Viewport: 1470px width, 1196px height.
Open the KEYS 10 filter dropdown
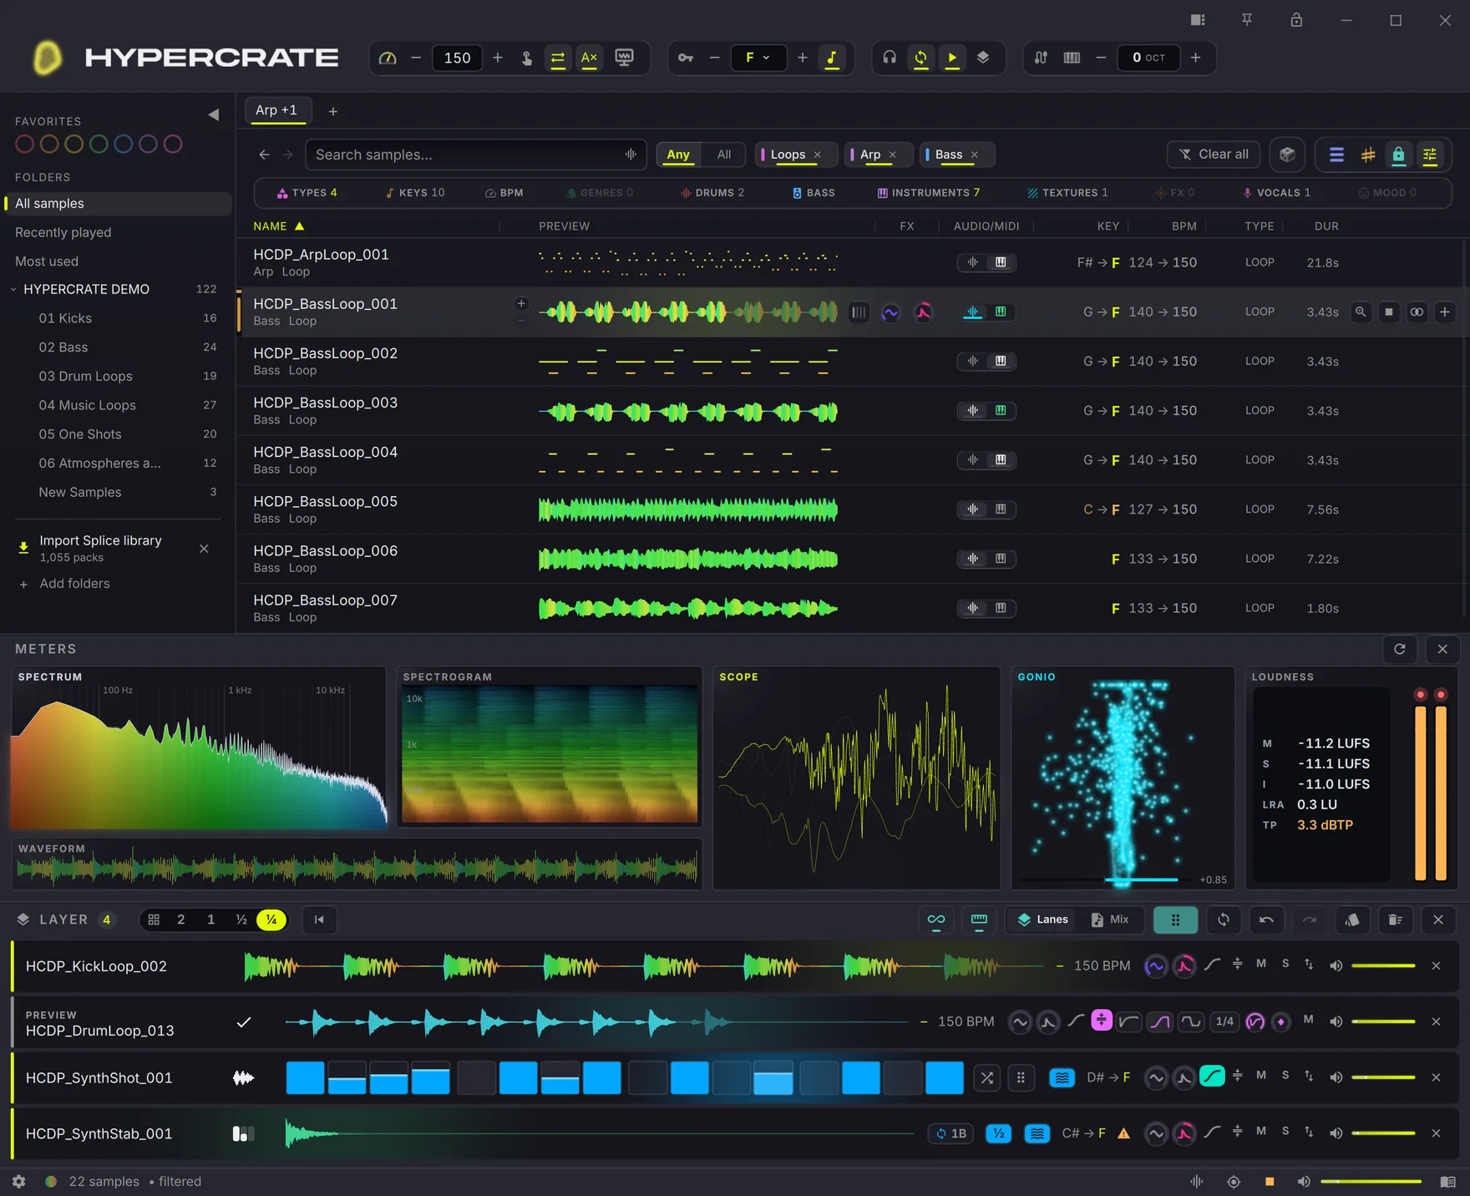[x=414, y=193]
